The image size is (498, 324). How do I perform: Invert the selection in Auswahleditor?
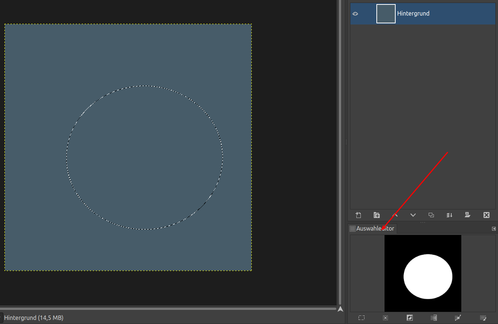[x=410, y=318]
